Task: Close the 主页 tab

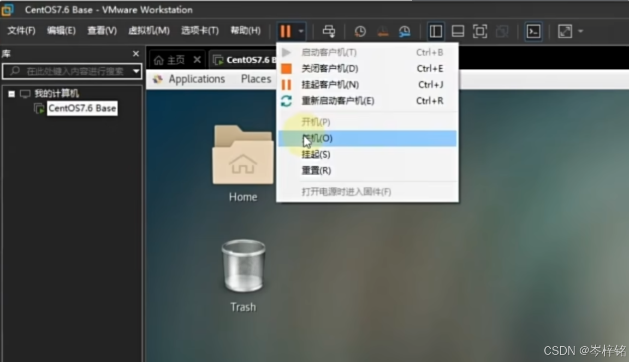Action: [x=197, y=60]
